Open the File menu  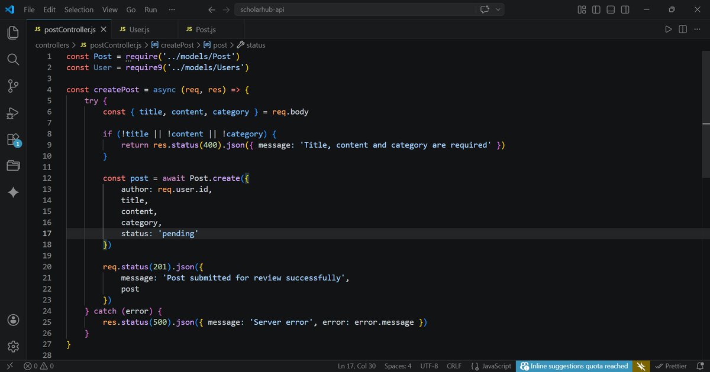click(x=29, y=9)
